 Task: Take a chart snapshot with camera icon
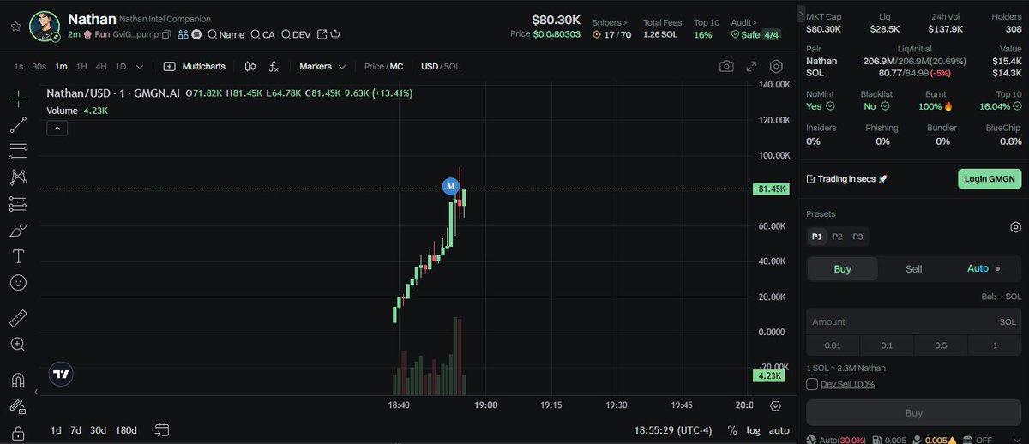726,66
